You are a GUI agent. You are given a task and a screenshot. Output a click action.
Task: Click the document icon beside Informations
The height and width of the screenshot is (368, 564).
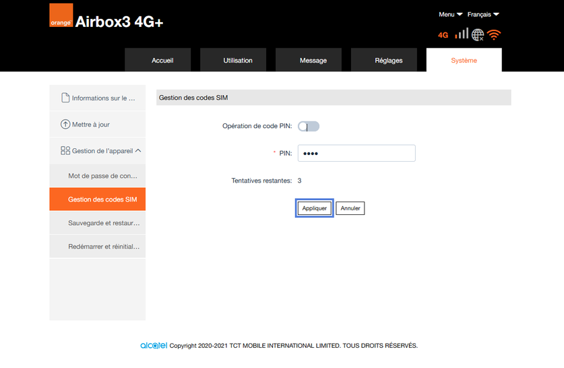point(65,98)
